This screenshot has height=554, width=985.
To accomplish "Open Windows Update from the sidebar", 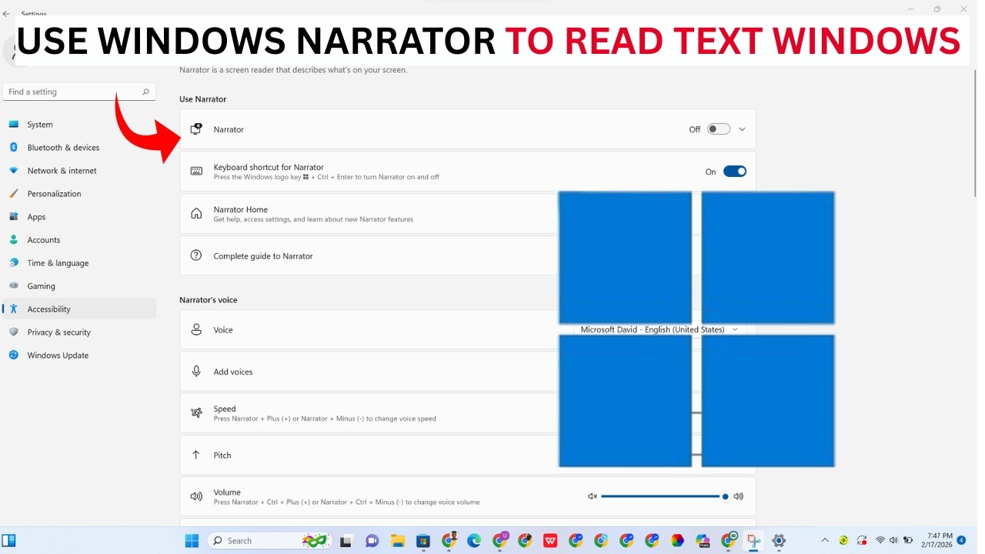I will click(80, 355).
